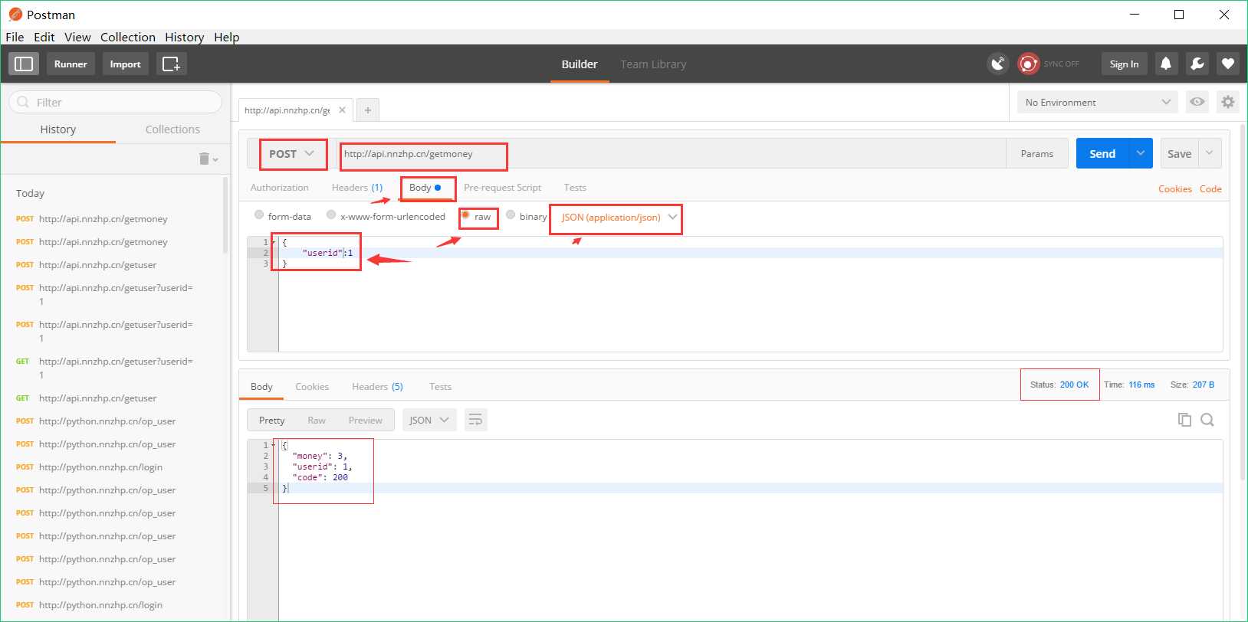The height and width of the screenshot is (622, 1248).
Task: Expand the Save button dropdown arrow
Action: pos(1209,153)
